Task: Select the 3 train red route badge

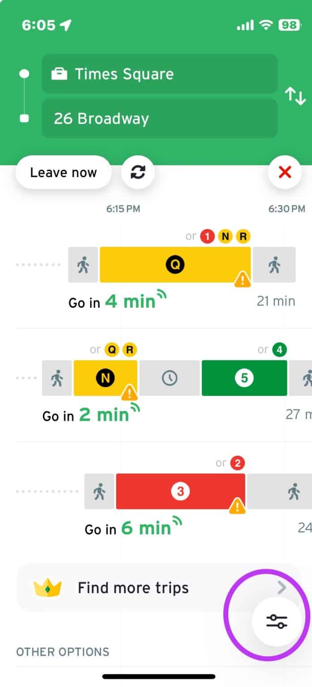Action: (x=181, y=491)
